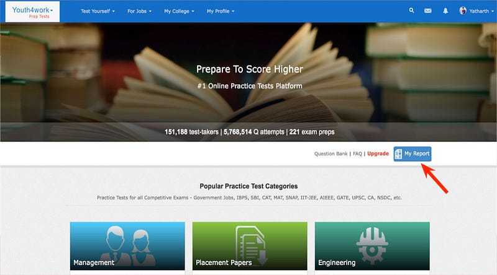
Task: Open the Question Bank link
Action: coord(331,154)
